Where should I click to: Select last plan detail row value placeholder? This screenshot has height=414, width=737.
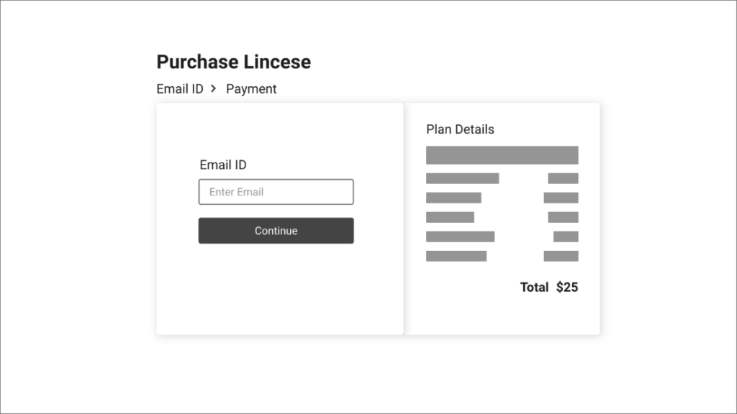tap(561, 256)
